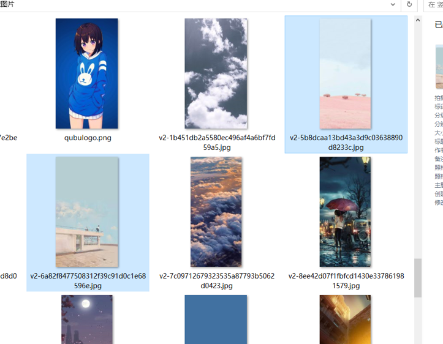Select the rooftop image v2-6a82f8477508
Screen dimensions: 443x344
(x=87, y=212)
